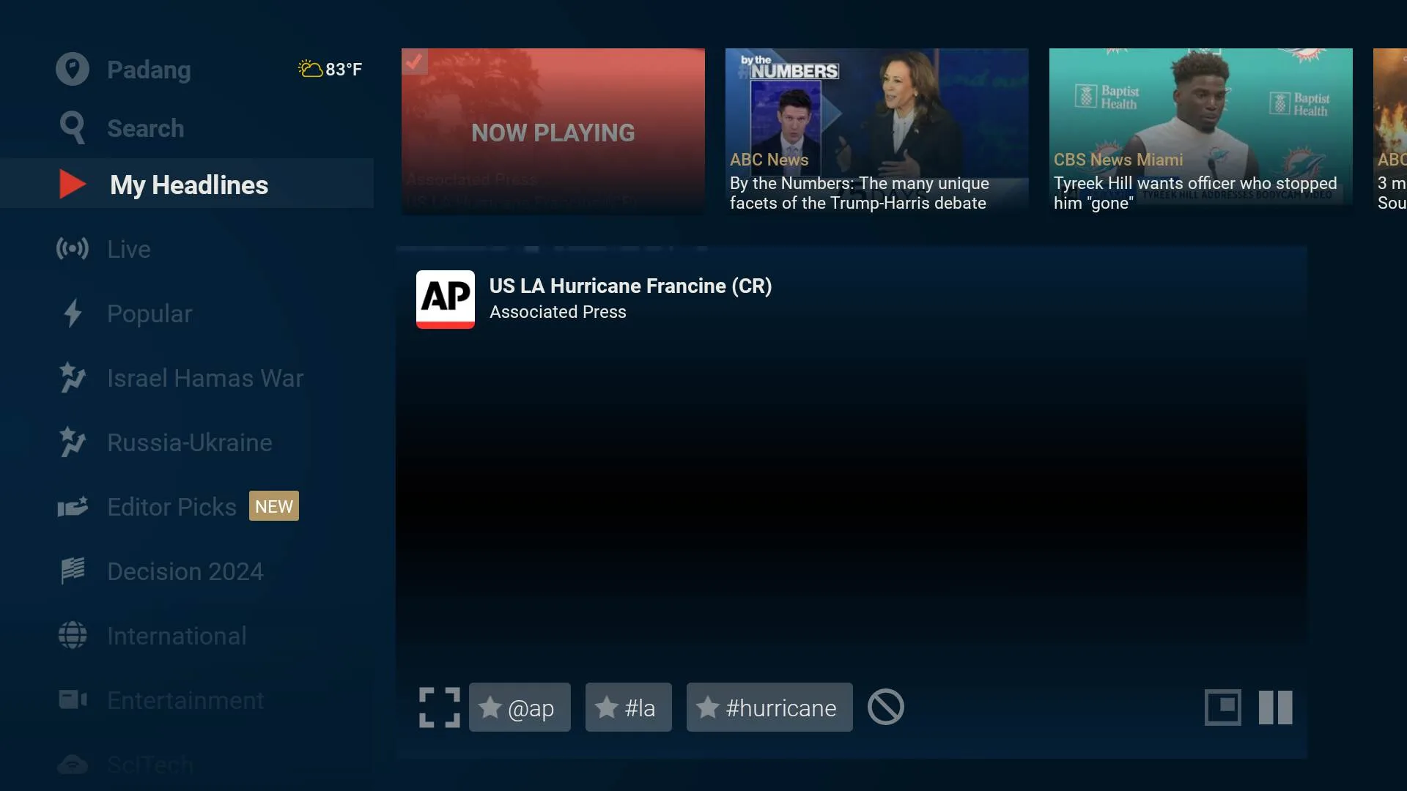Click the NEW badge next to Editor Picks
This screenshot has height=791, width=1407.
(x=274, y=506)
